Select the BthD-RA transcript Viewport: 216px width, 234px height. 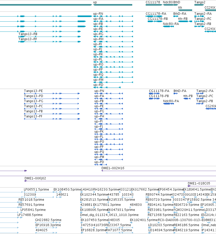(x=176, y=16)
